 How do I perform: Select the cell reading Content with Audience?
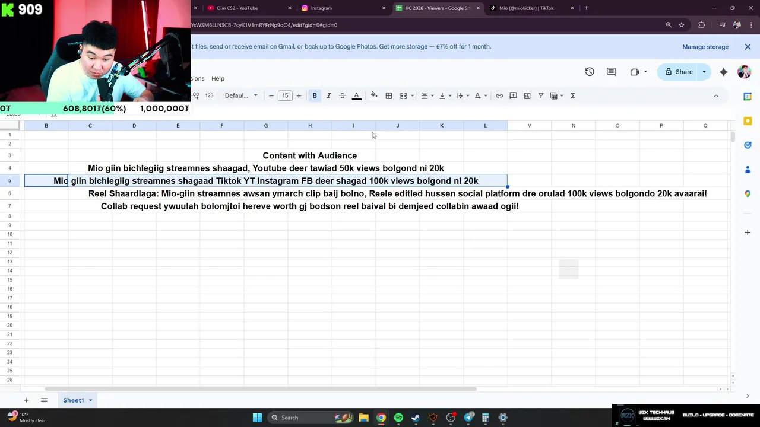coord(310,155)
